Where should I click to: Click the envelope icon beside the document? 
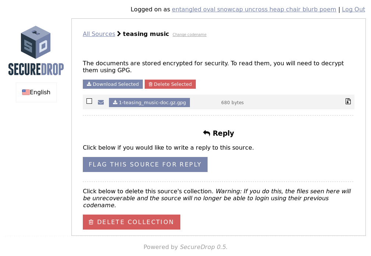pos(101,102)
